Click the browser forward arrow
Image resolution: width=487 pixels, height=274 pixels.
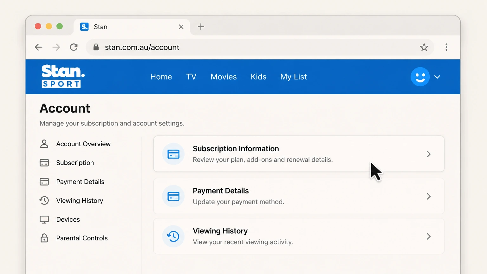[56, 47]
